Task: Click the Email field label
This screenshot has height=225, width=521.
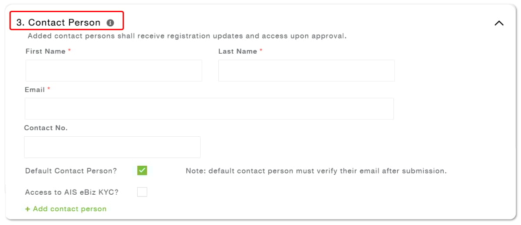Action: pyautogui.click(x=35, y=90)
